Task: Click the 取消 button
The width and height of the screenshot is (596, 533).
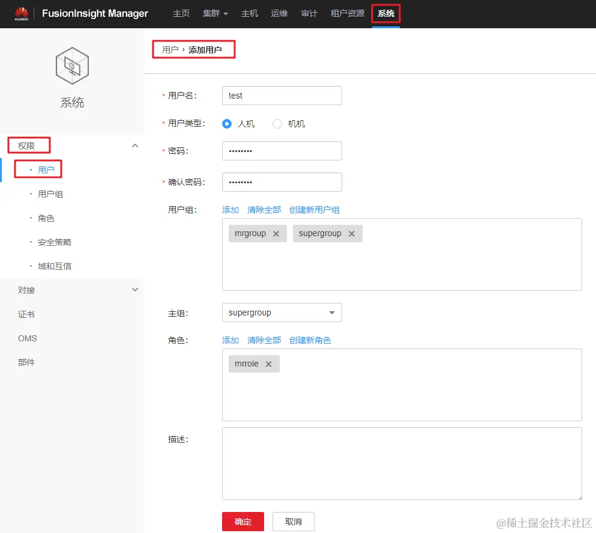Action: (x=293, y=521)
